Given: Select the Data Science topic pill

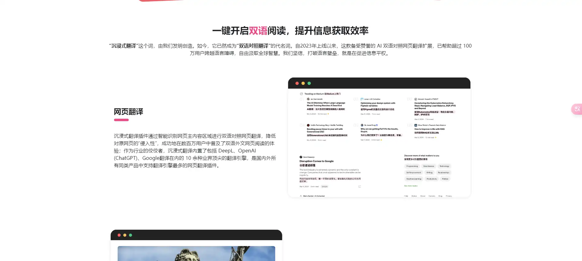Looking at the screenshot, I should [429, 166].
